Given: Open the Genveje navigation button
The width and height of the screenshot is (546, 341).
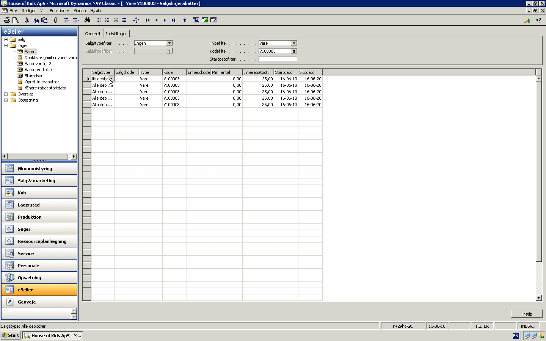Looking at the screenshot, I should pyautogui.click(x=39, y=302).
